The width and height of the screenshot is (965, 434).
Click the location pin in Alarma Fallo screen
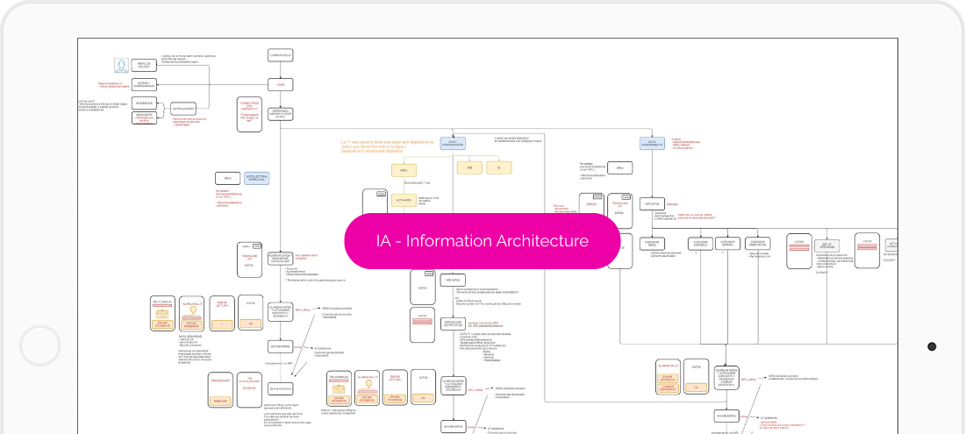click(x=192, y=309)
